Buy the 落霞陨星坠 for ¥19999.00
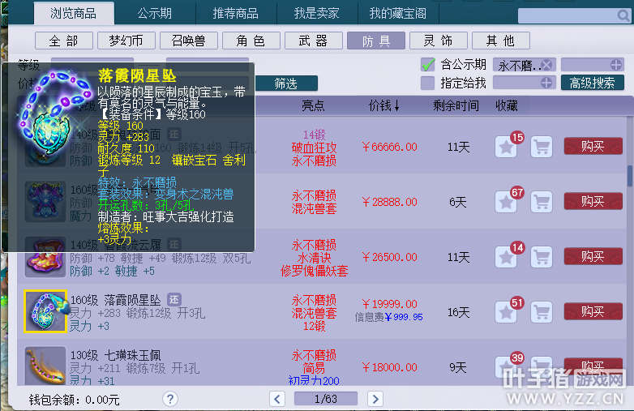This screenshot has width=634, height=411. [593, 311]
